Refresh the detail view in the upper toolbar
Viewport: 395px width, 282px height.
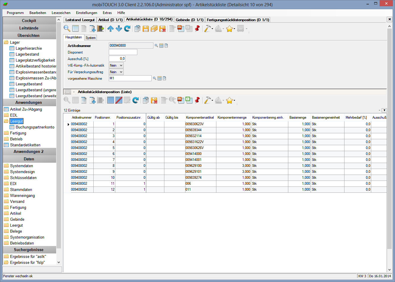(x=127, y=29)
